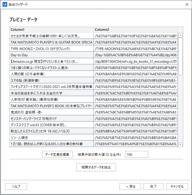Select 人新世の「資本論」 cell
This screenshot has height=195, width=192.
pyautogui.click(x=51, y=99)
